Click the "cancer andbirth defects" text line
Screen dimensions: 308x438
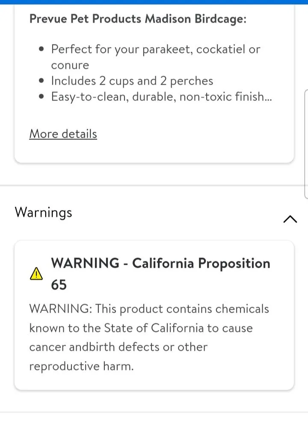point(118,347)
